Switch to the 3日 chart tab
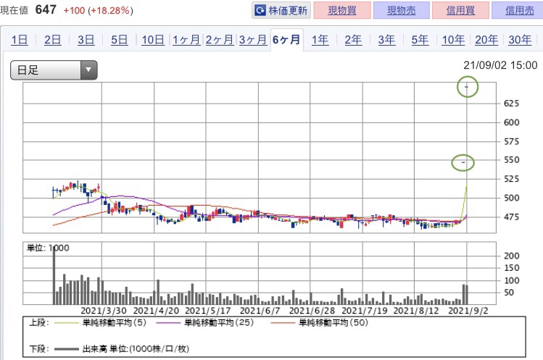This screenshot has width=543, height=360. pos(86,40)
